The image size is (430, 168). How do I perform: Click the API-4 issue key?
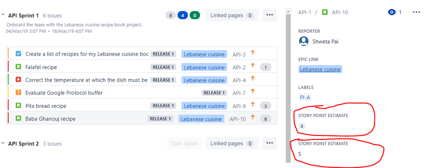click(239, 80)
